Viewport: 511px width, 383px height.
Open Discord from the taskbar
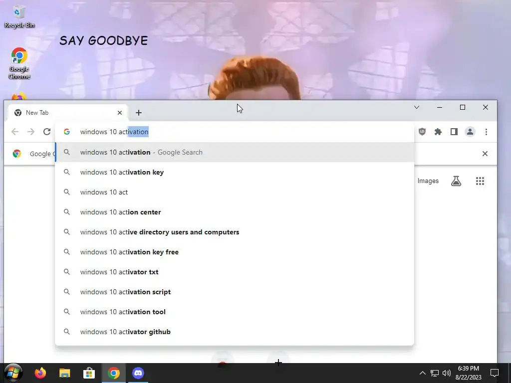[138, 373]
